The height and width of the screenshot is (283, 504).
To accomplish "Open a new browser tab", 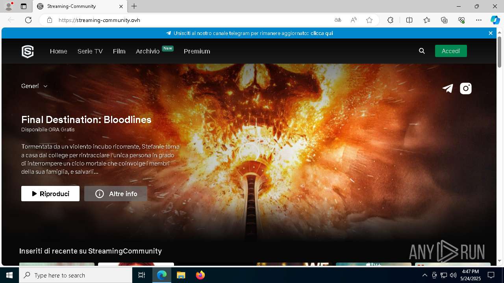I will [134, 6].
